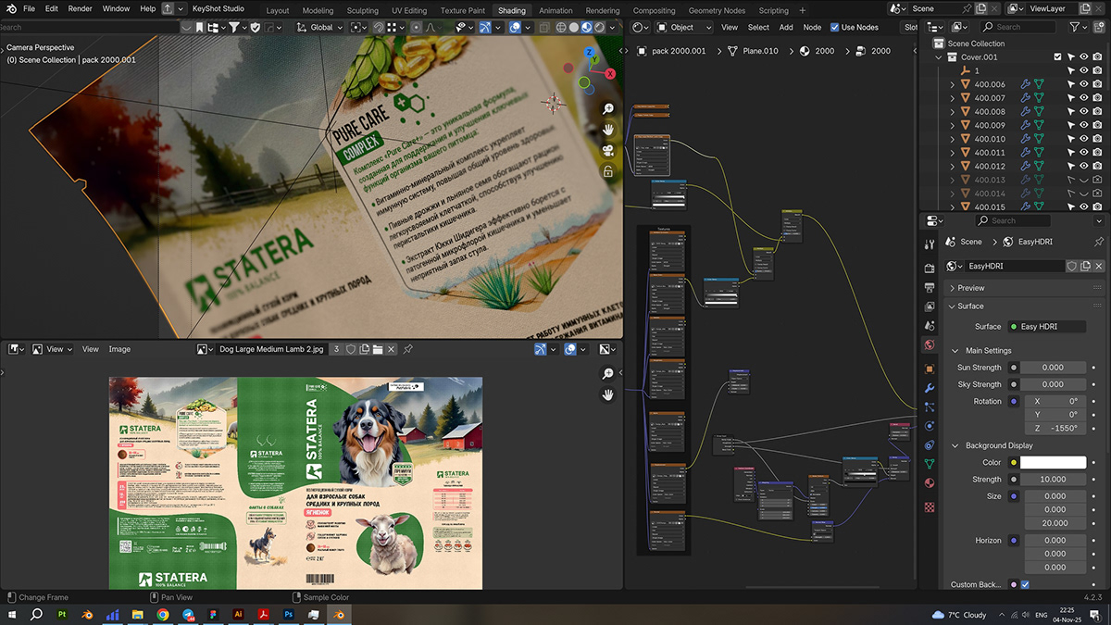
Task: Open the Render menu in the top bar
Action: click(80, 9)
